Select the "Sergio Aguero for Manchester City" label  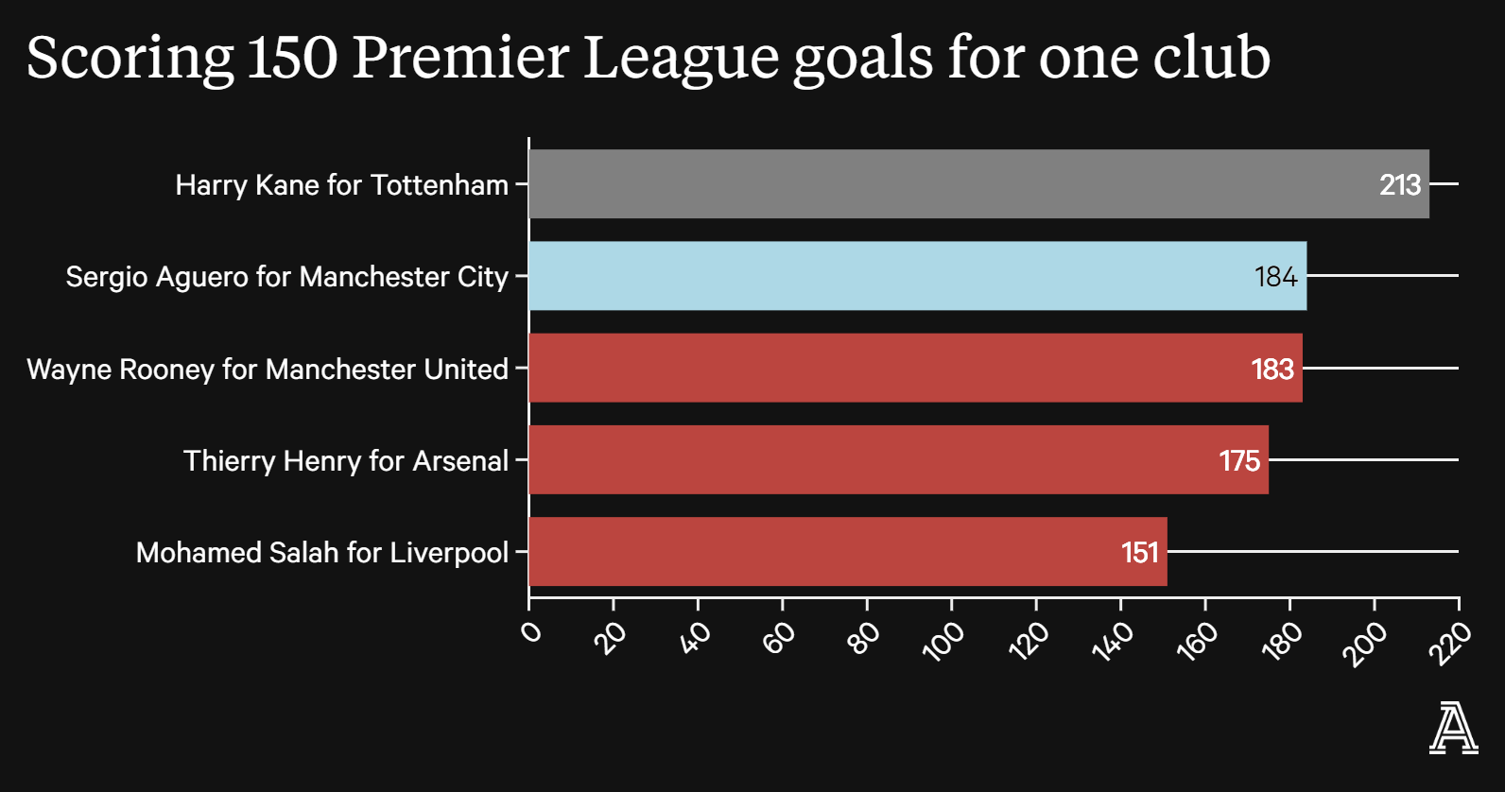pos(286,276)
